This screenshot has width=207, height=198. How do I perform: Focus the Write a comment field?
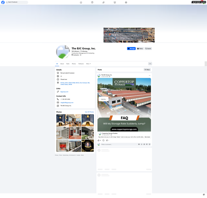(119, 145)
